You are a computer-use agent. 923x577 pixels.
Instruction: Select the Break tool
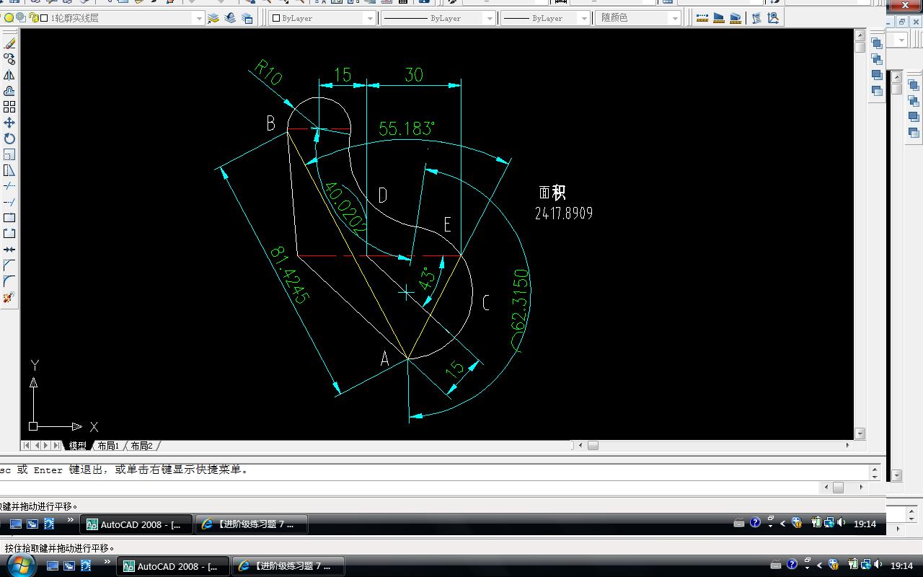point(9,234)
